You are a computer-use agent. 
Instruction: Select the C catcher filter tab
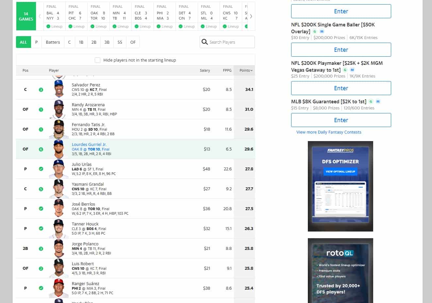point(69,42)
